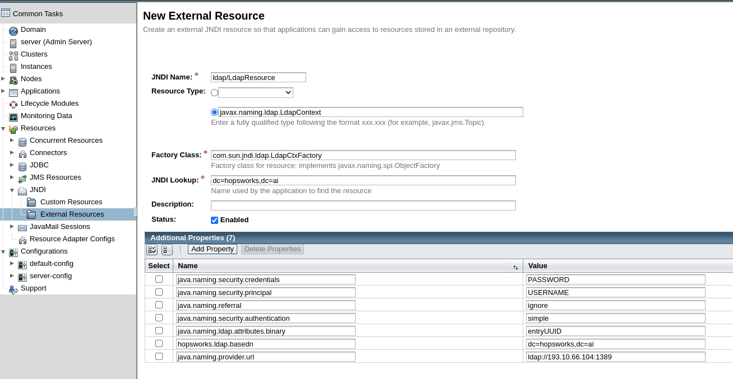Expand the Nodes tree node
733x379 pixels.
click(x=4, y=78)
